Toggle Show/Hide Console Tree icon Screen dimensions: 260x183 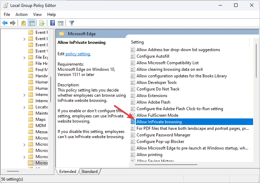click(31, 23)
